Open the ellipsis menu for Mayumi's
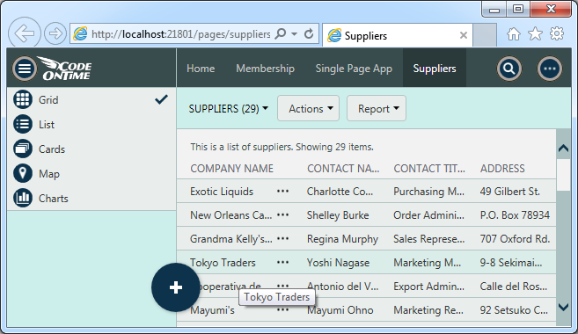Screen dimensions: 578x334 [x=282, y=310]
